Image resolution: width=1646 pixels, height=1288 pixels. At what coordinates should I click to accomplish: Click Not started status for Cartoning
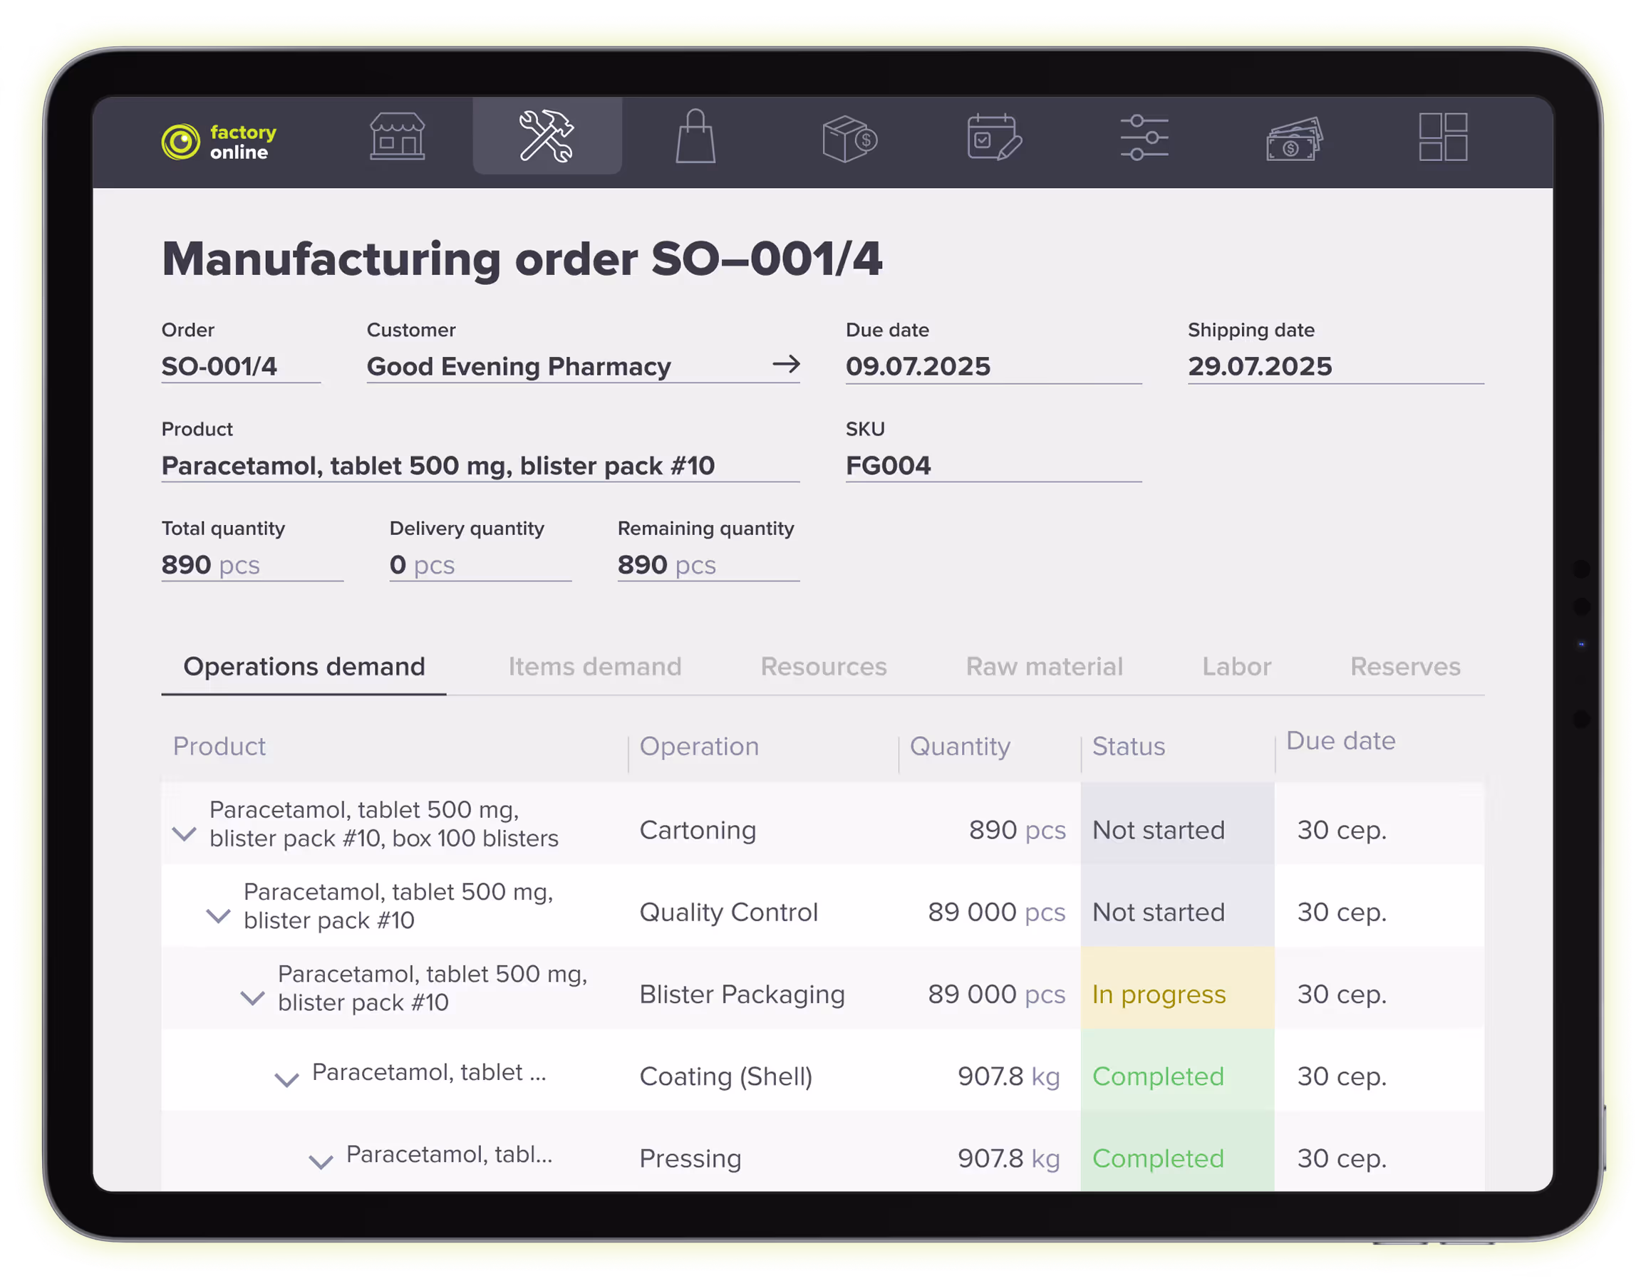pyautogui.click(x=1159, y=830)
